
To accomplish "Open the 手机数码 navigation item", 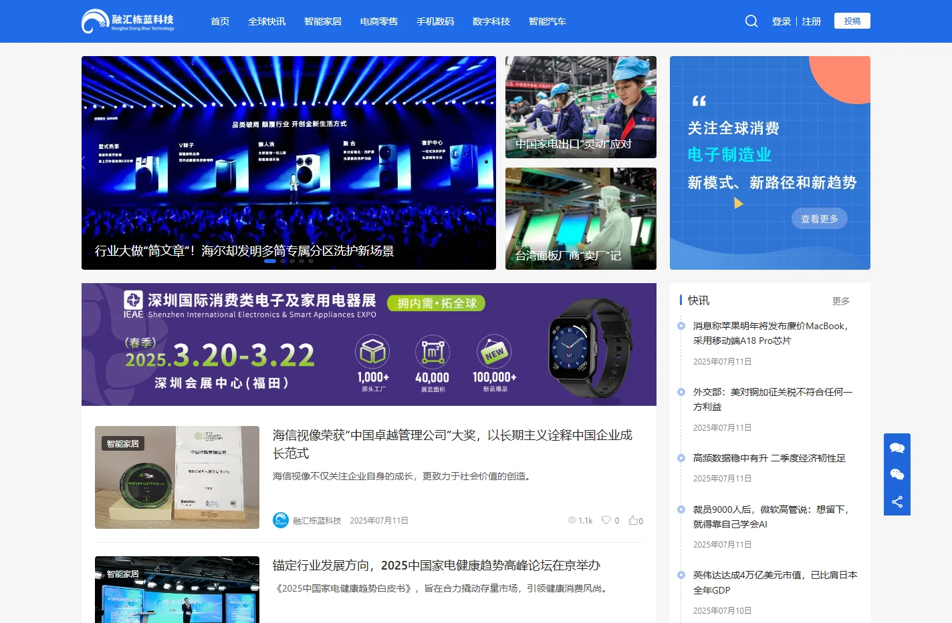I will pyautogui.click(x=435, y=21).
